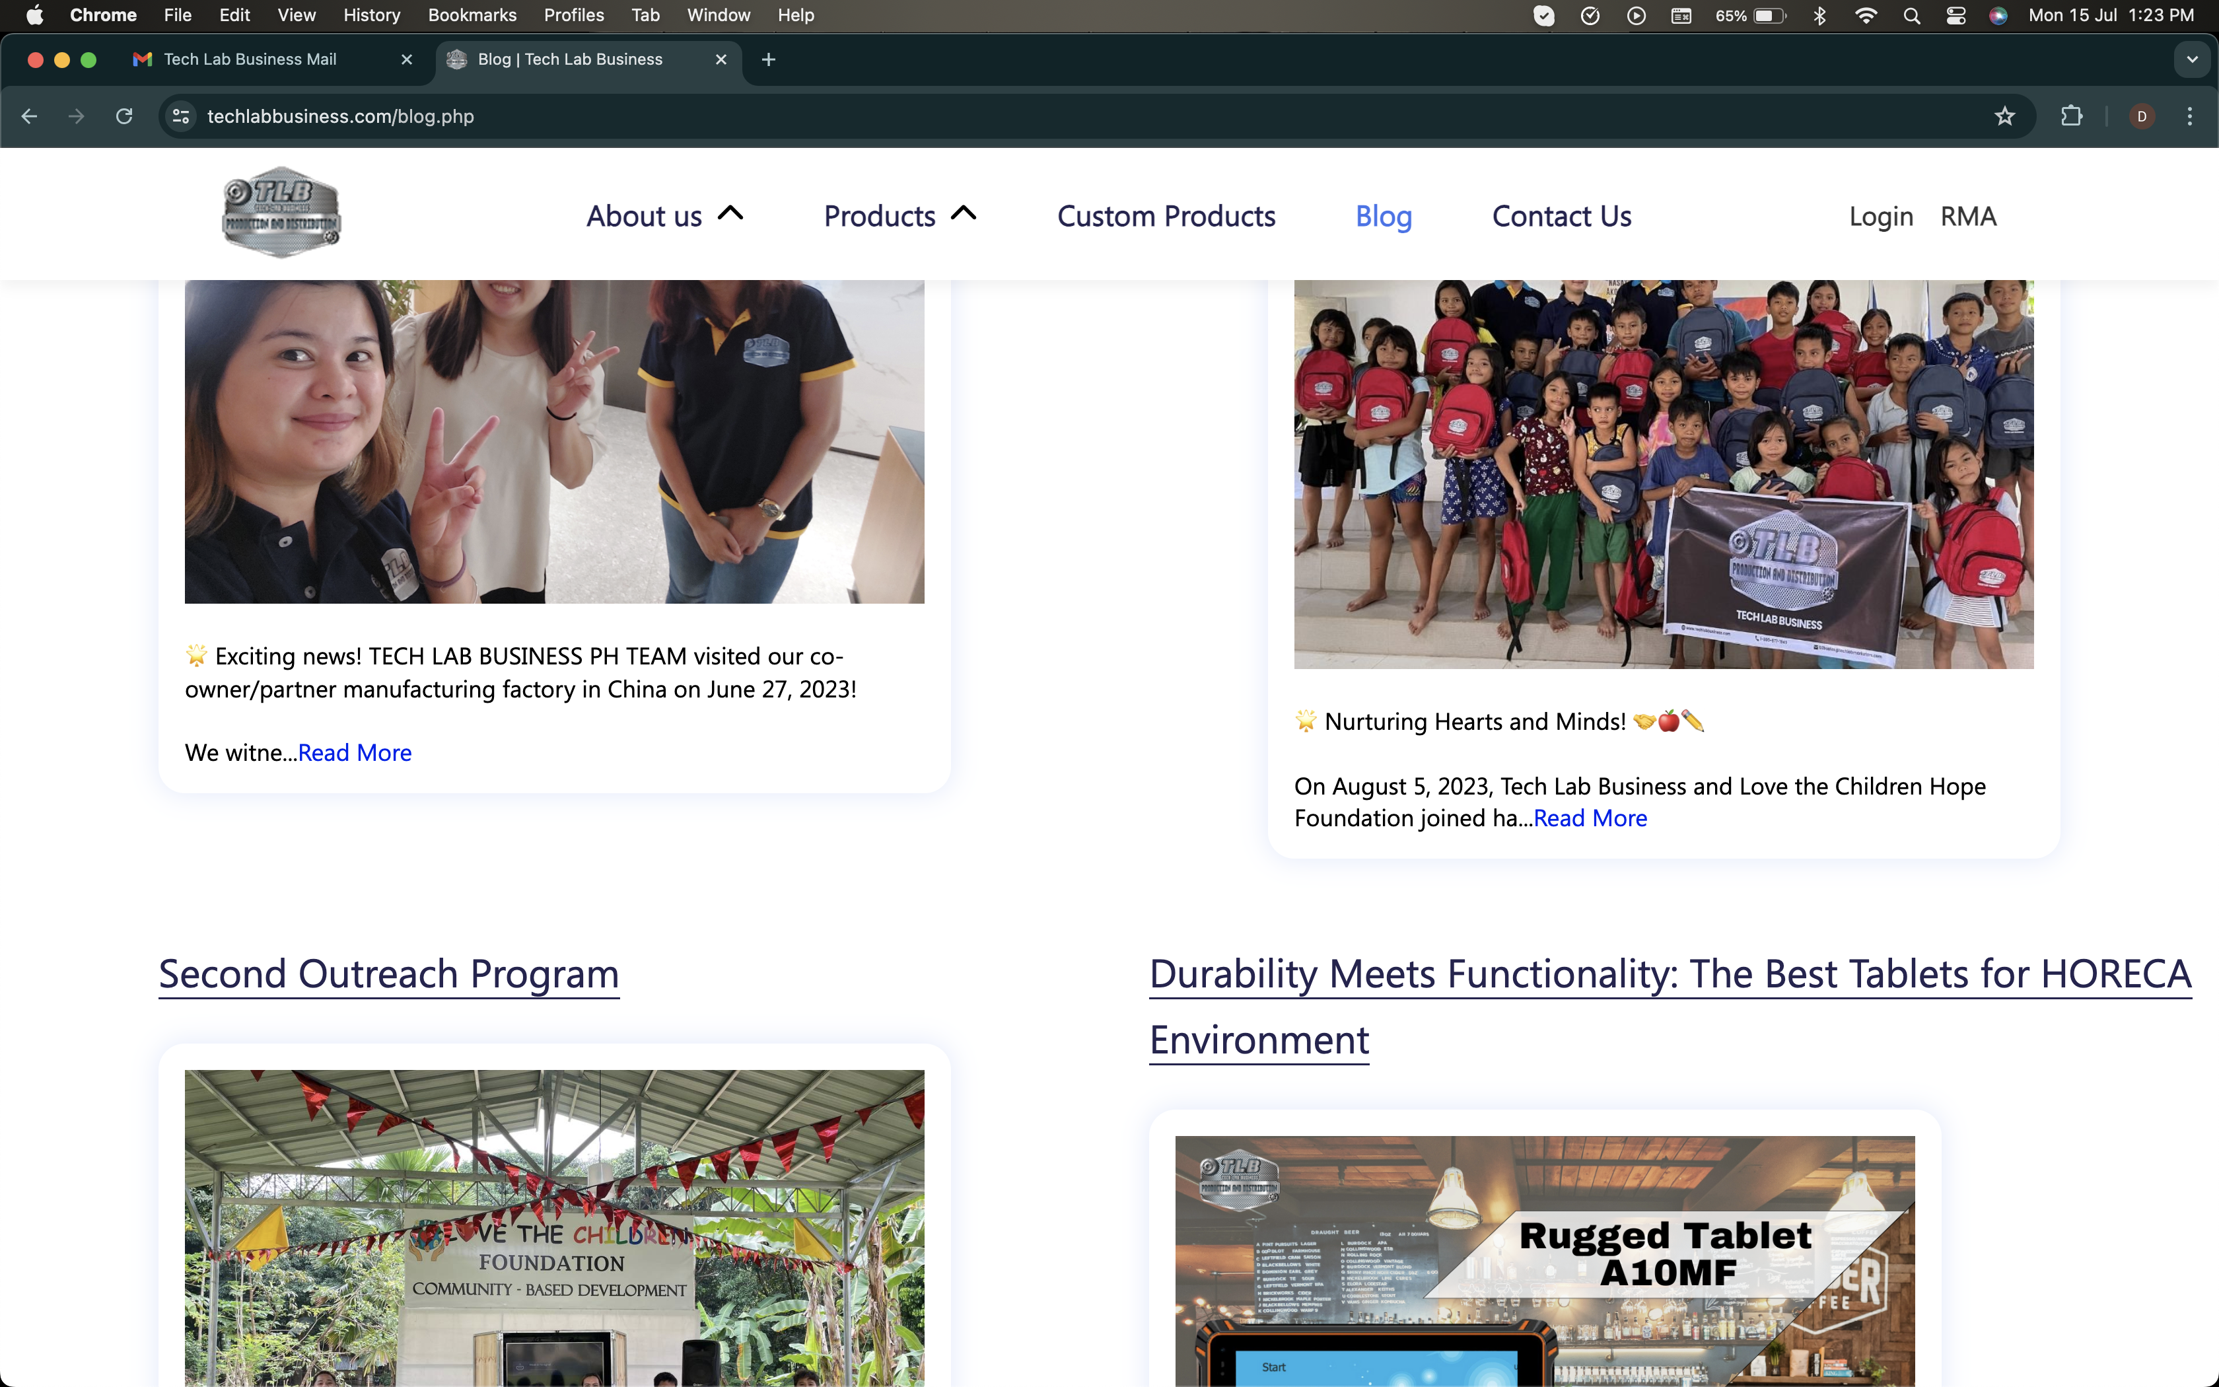The width and height of the screenshot is (2219, 1387).
Task: Open the Tab menu
Action: [x=645, y=16]
